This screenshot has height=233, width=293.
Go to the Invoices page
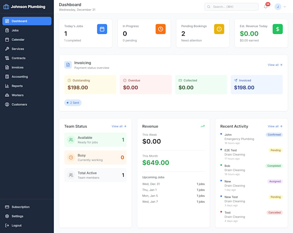click(x=27, y=67)
